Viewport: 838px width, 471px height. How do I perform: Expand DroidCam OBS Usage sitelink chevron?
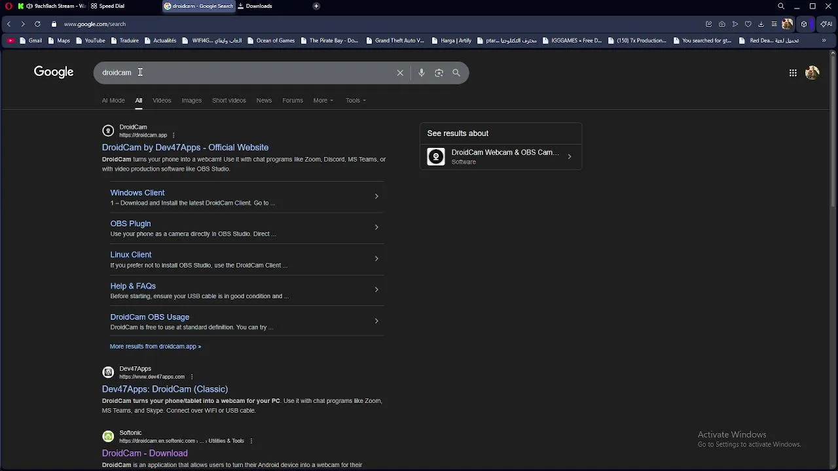click(376, 321)
